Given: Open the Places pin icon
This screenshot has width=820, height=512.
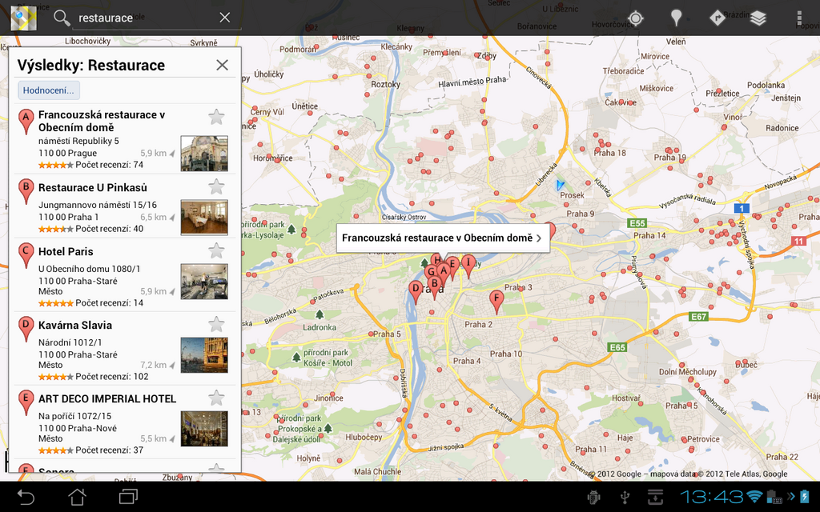Looking at the screenshot, I should [x=677, y=18].
